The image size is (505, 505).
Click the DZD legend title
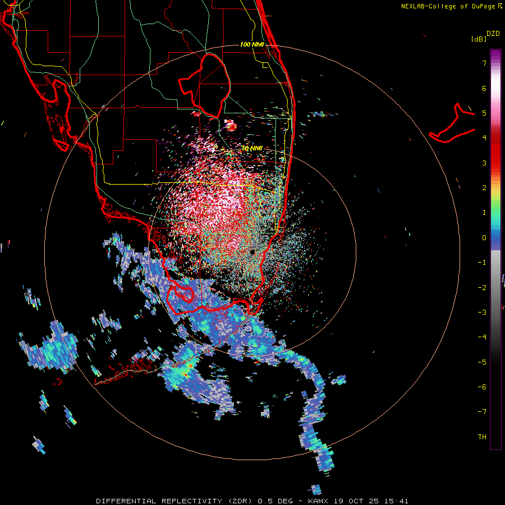[x=493, y=34]
